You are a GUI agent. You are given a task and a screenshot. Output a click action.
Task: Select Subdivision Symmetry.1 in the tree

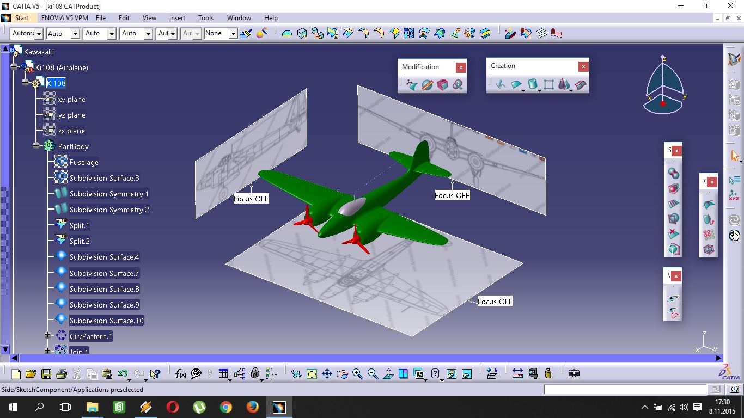click(x=109, y=194)
